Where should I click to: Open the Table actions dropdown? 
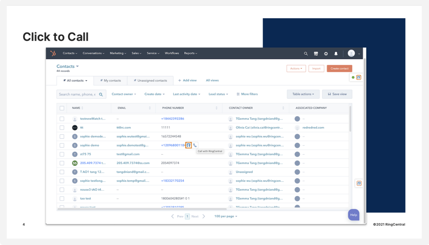pyautogui.click(x=303, y=94)
